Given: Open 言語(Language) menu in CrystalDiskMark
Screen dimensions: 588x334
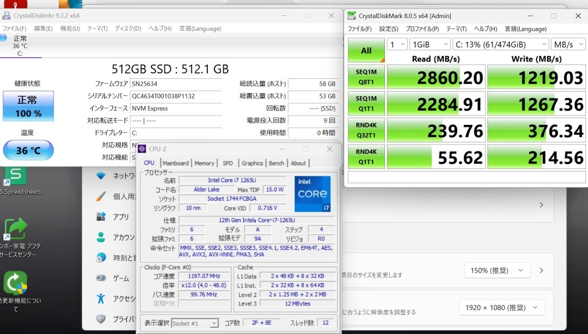Looking at the screenshot, I should (526, 29).
